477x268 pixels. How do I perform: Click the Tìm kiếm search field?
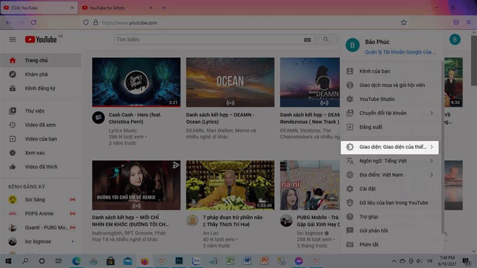tap(209, 40)
